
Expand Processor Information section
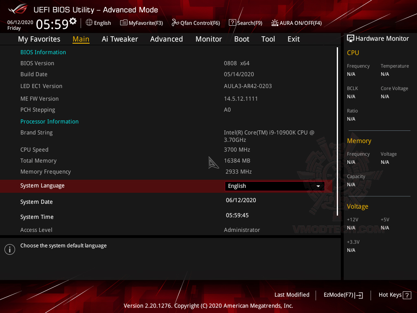pos(49,121)
